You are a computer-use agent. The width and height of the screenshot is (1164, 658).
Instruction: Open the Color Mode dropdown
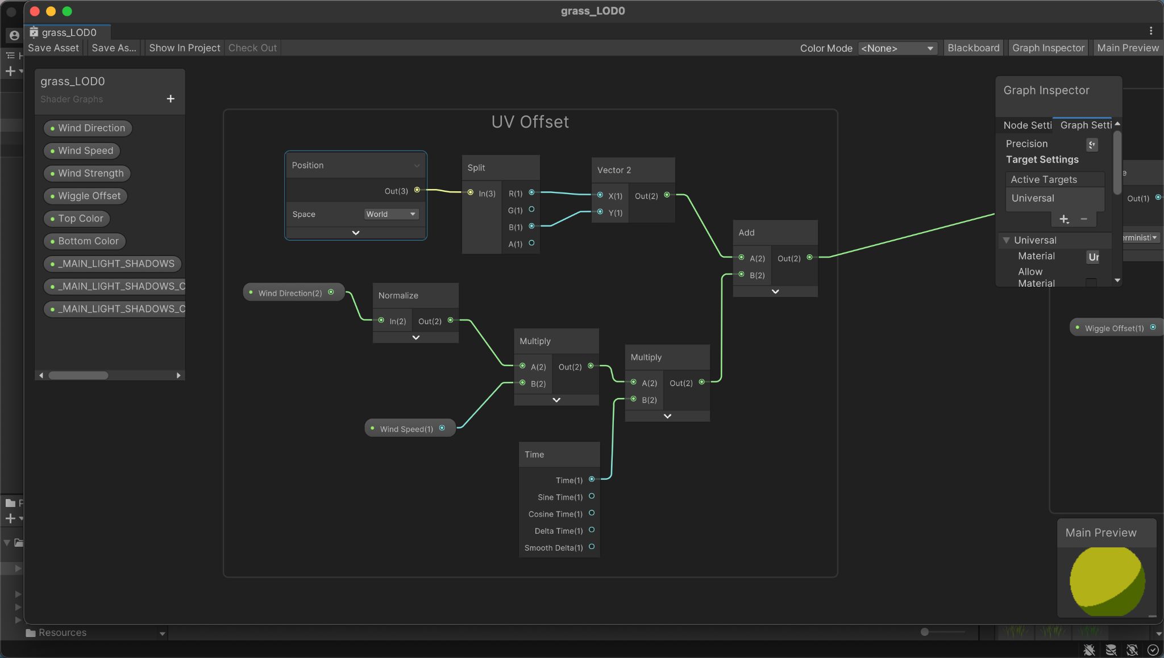pos(897,48)
